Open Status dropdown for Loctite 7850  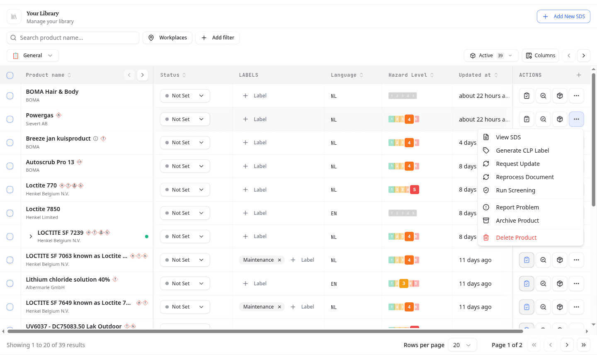click(185, 213)
